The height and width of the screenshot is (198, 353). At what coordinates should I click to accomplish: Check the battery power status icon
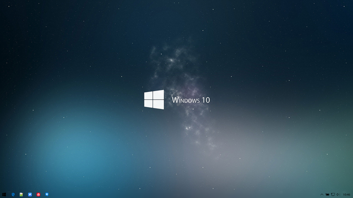tap(328, 195)
